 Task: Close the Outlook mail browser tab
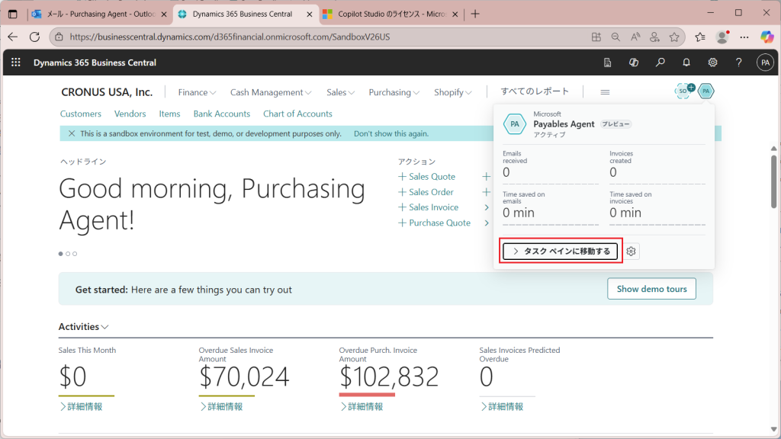[164, 14]
